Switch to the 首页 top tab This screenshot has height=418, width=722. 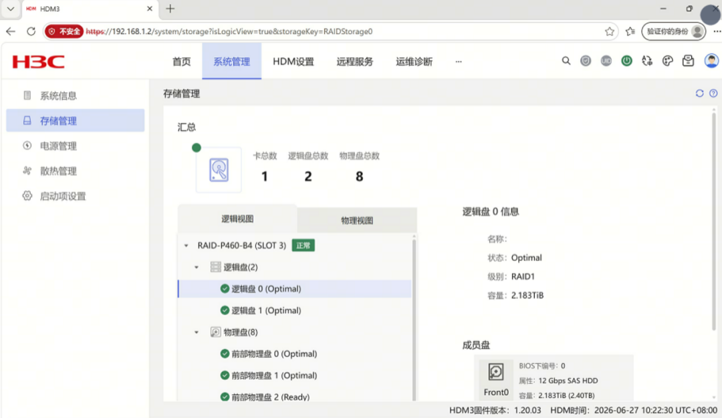(181, 61)
